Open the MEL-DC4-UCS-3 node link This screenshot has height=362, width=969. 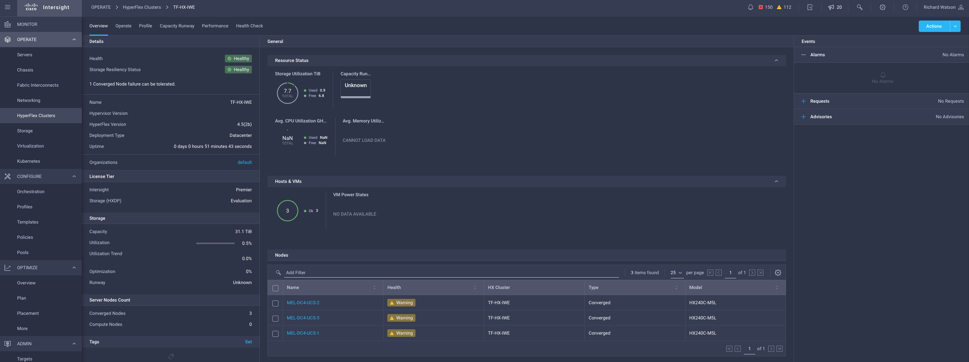point(303,318)
